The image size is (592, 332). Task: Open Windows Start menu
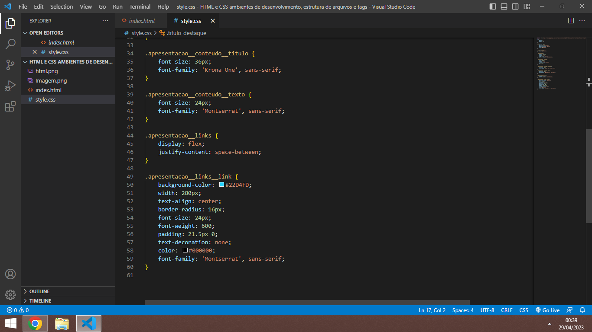11,323
